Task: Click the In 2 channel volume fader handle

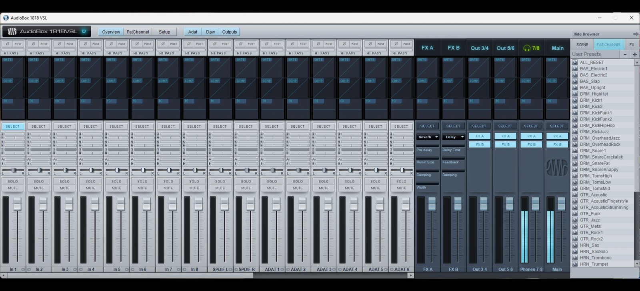Action: (x=43, y=204)
